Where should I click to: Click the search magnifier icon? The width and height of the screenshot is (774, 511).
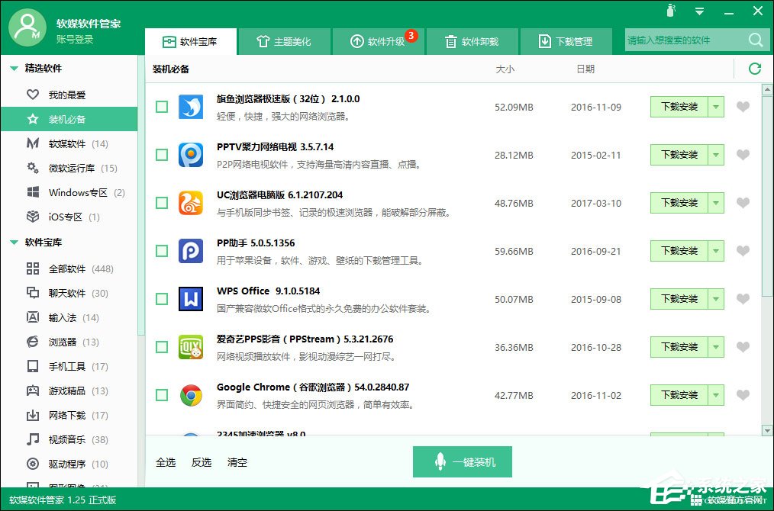point(755,40)
